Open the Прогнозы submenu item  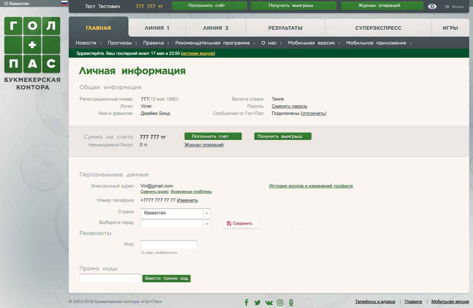120,43
